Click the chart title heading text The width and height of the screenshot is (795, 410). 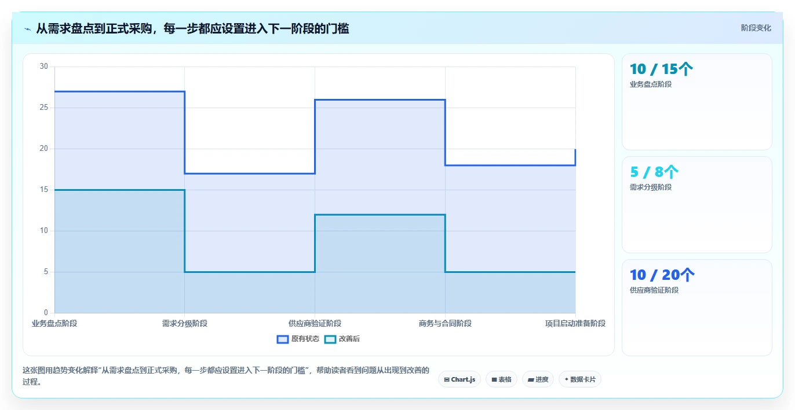[x=192, y=28]
